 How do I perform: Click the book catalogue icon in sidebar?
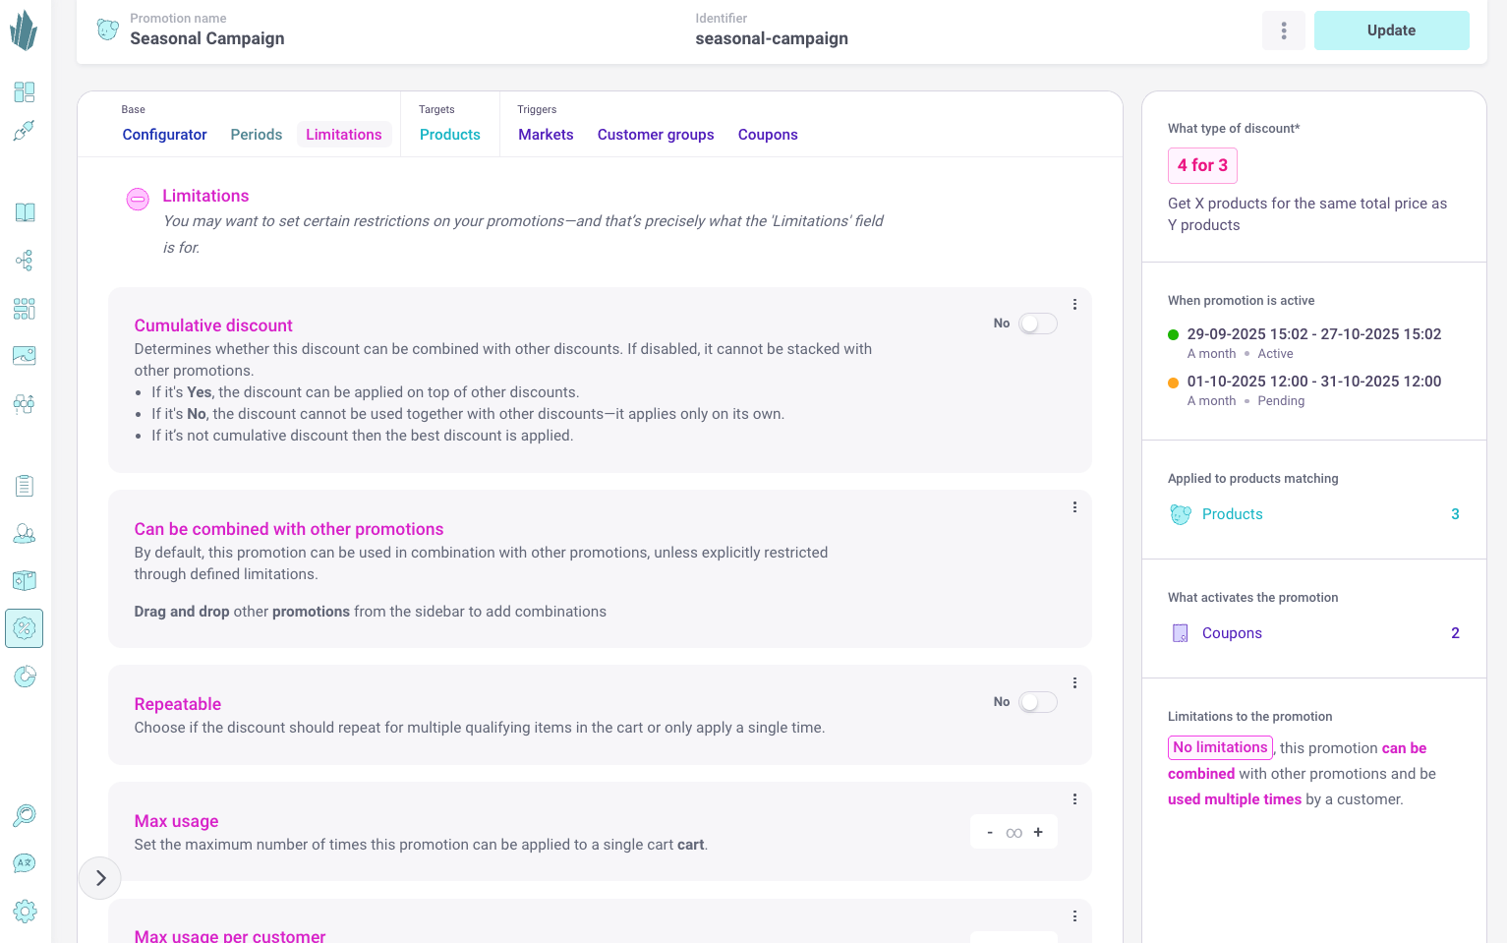point(25,212)
